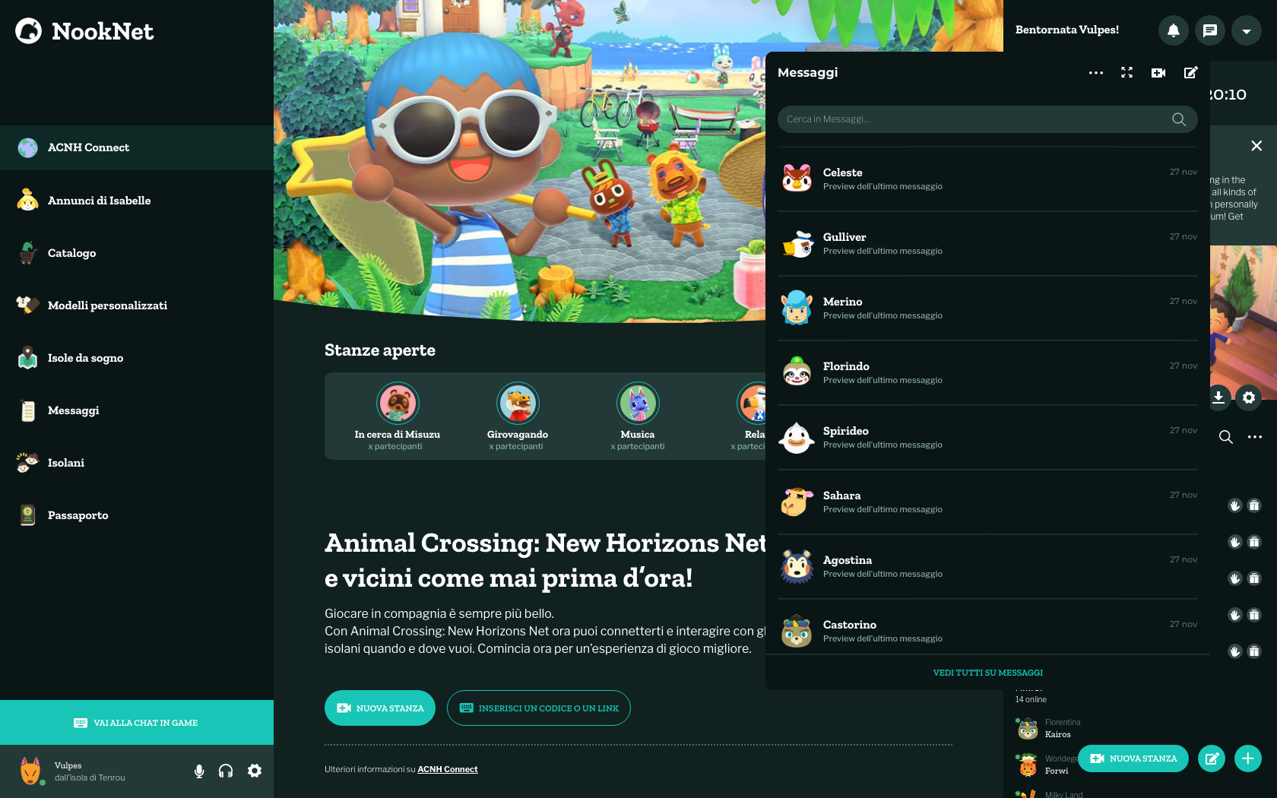Click the floating plus round button

tap(1248, 758)
